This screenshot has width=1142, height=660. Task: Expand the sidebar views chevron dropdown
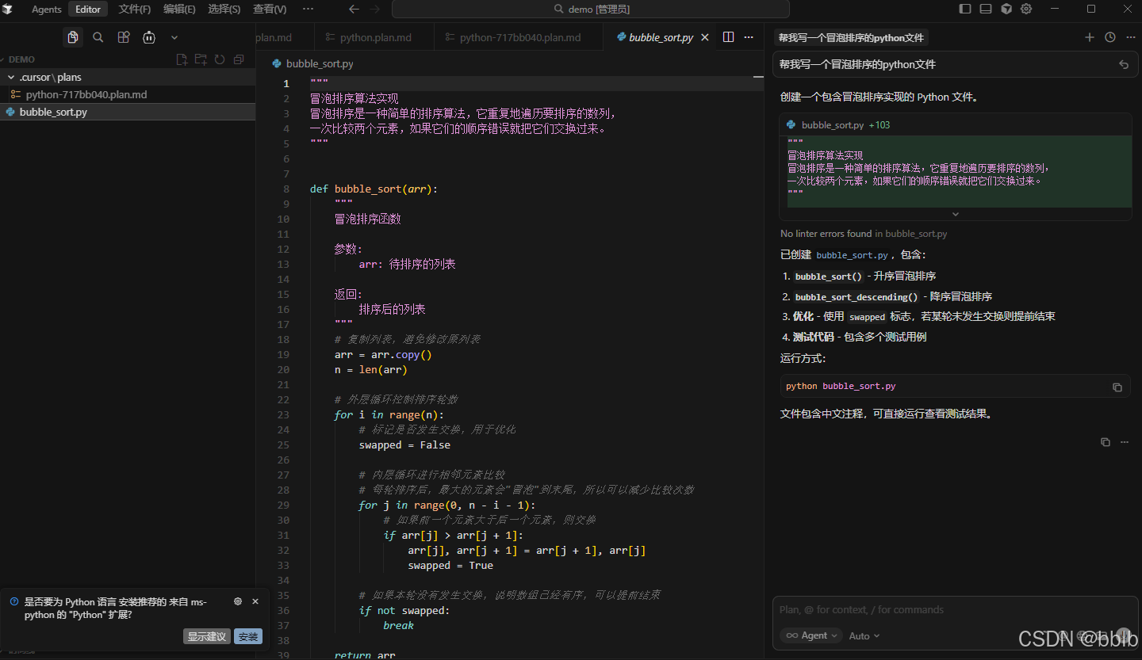coord(174,37)
